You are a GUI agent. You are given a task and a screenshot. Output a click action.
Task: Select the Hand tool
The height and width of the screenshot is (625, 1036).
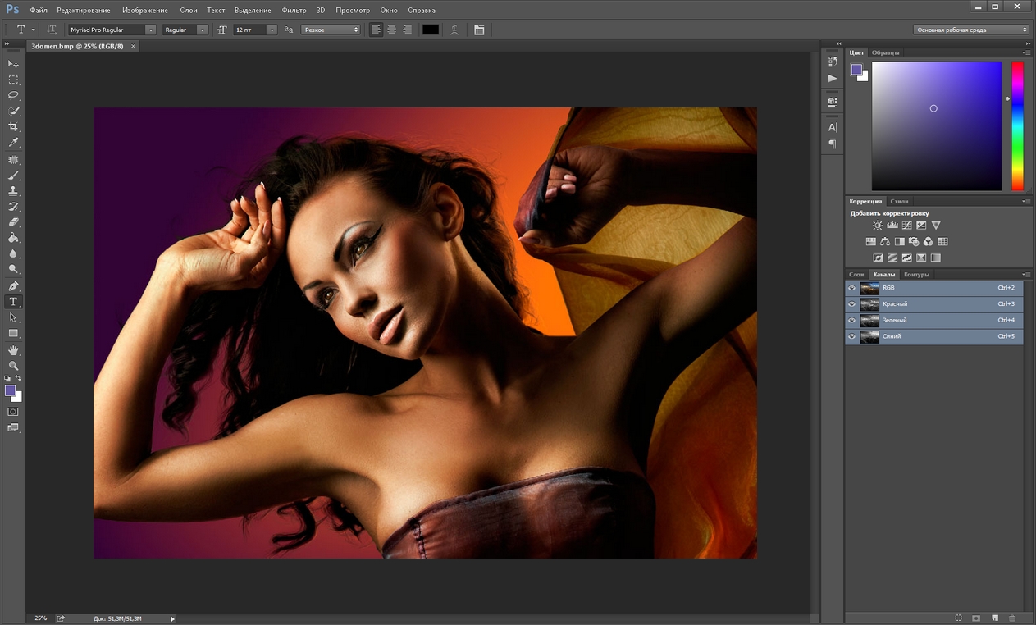tap(13, 350)
